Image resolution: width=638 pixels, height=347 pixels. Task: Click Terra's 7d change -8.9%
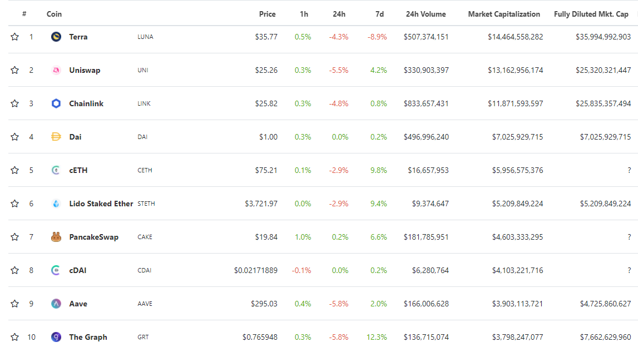point(377,37)
